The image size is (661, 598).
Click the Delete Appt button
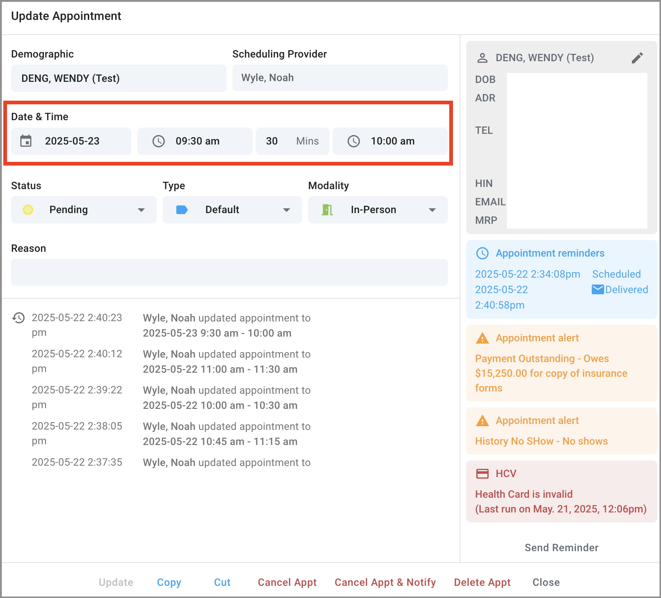pos(482,582)
